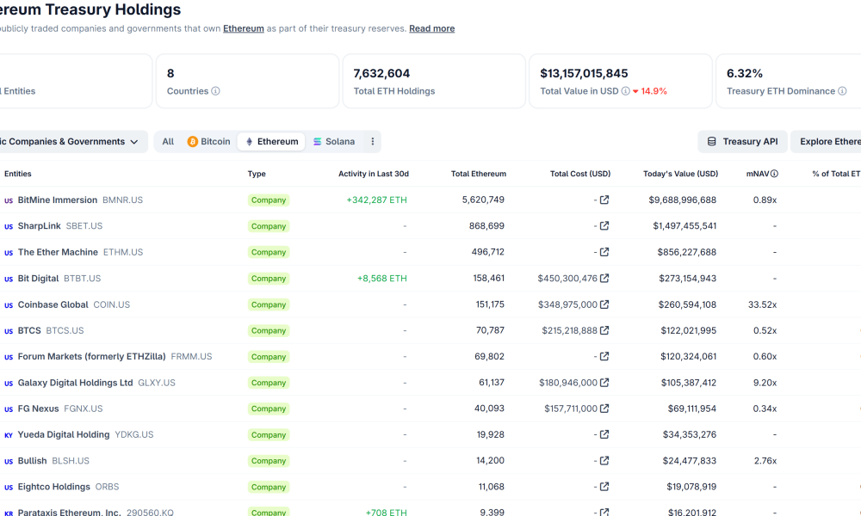Click info icon beside Total Value in USD
This screenshot has height=516, width=861.
pyautogui.click(x=625, y=91)
